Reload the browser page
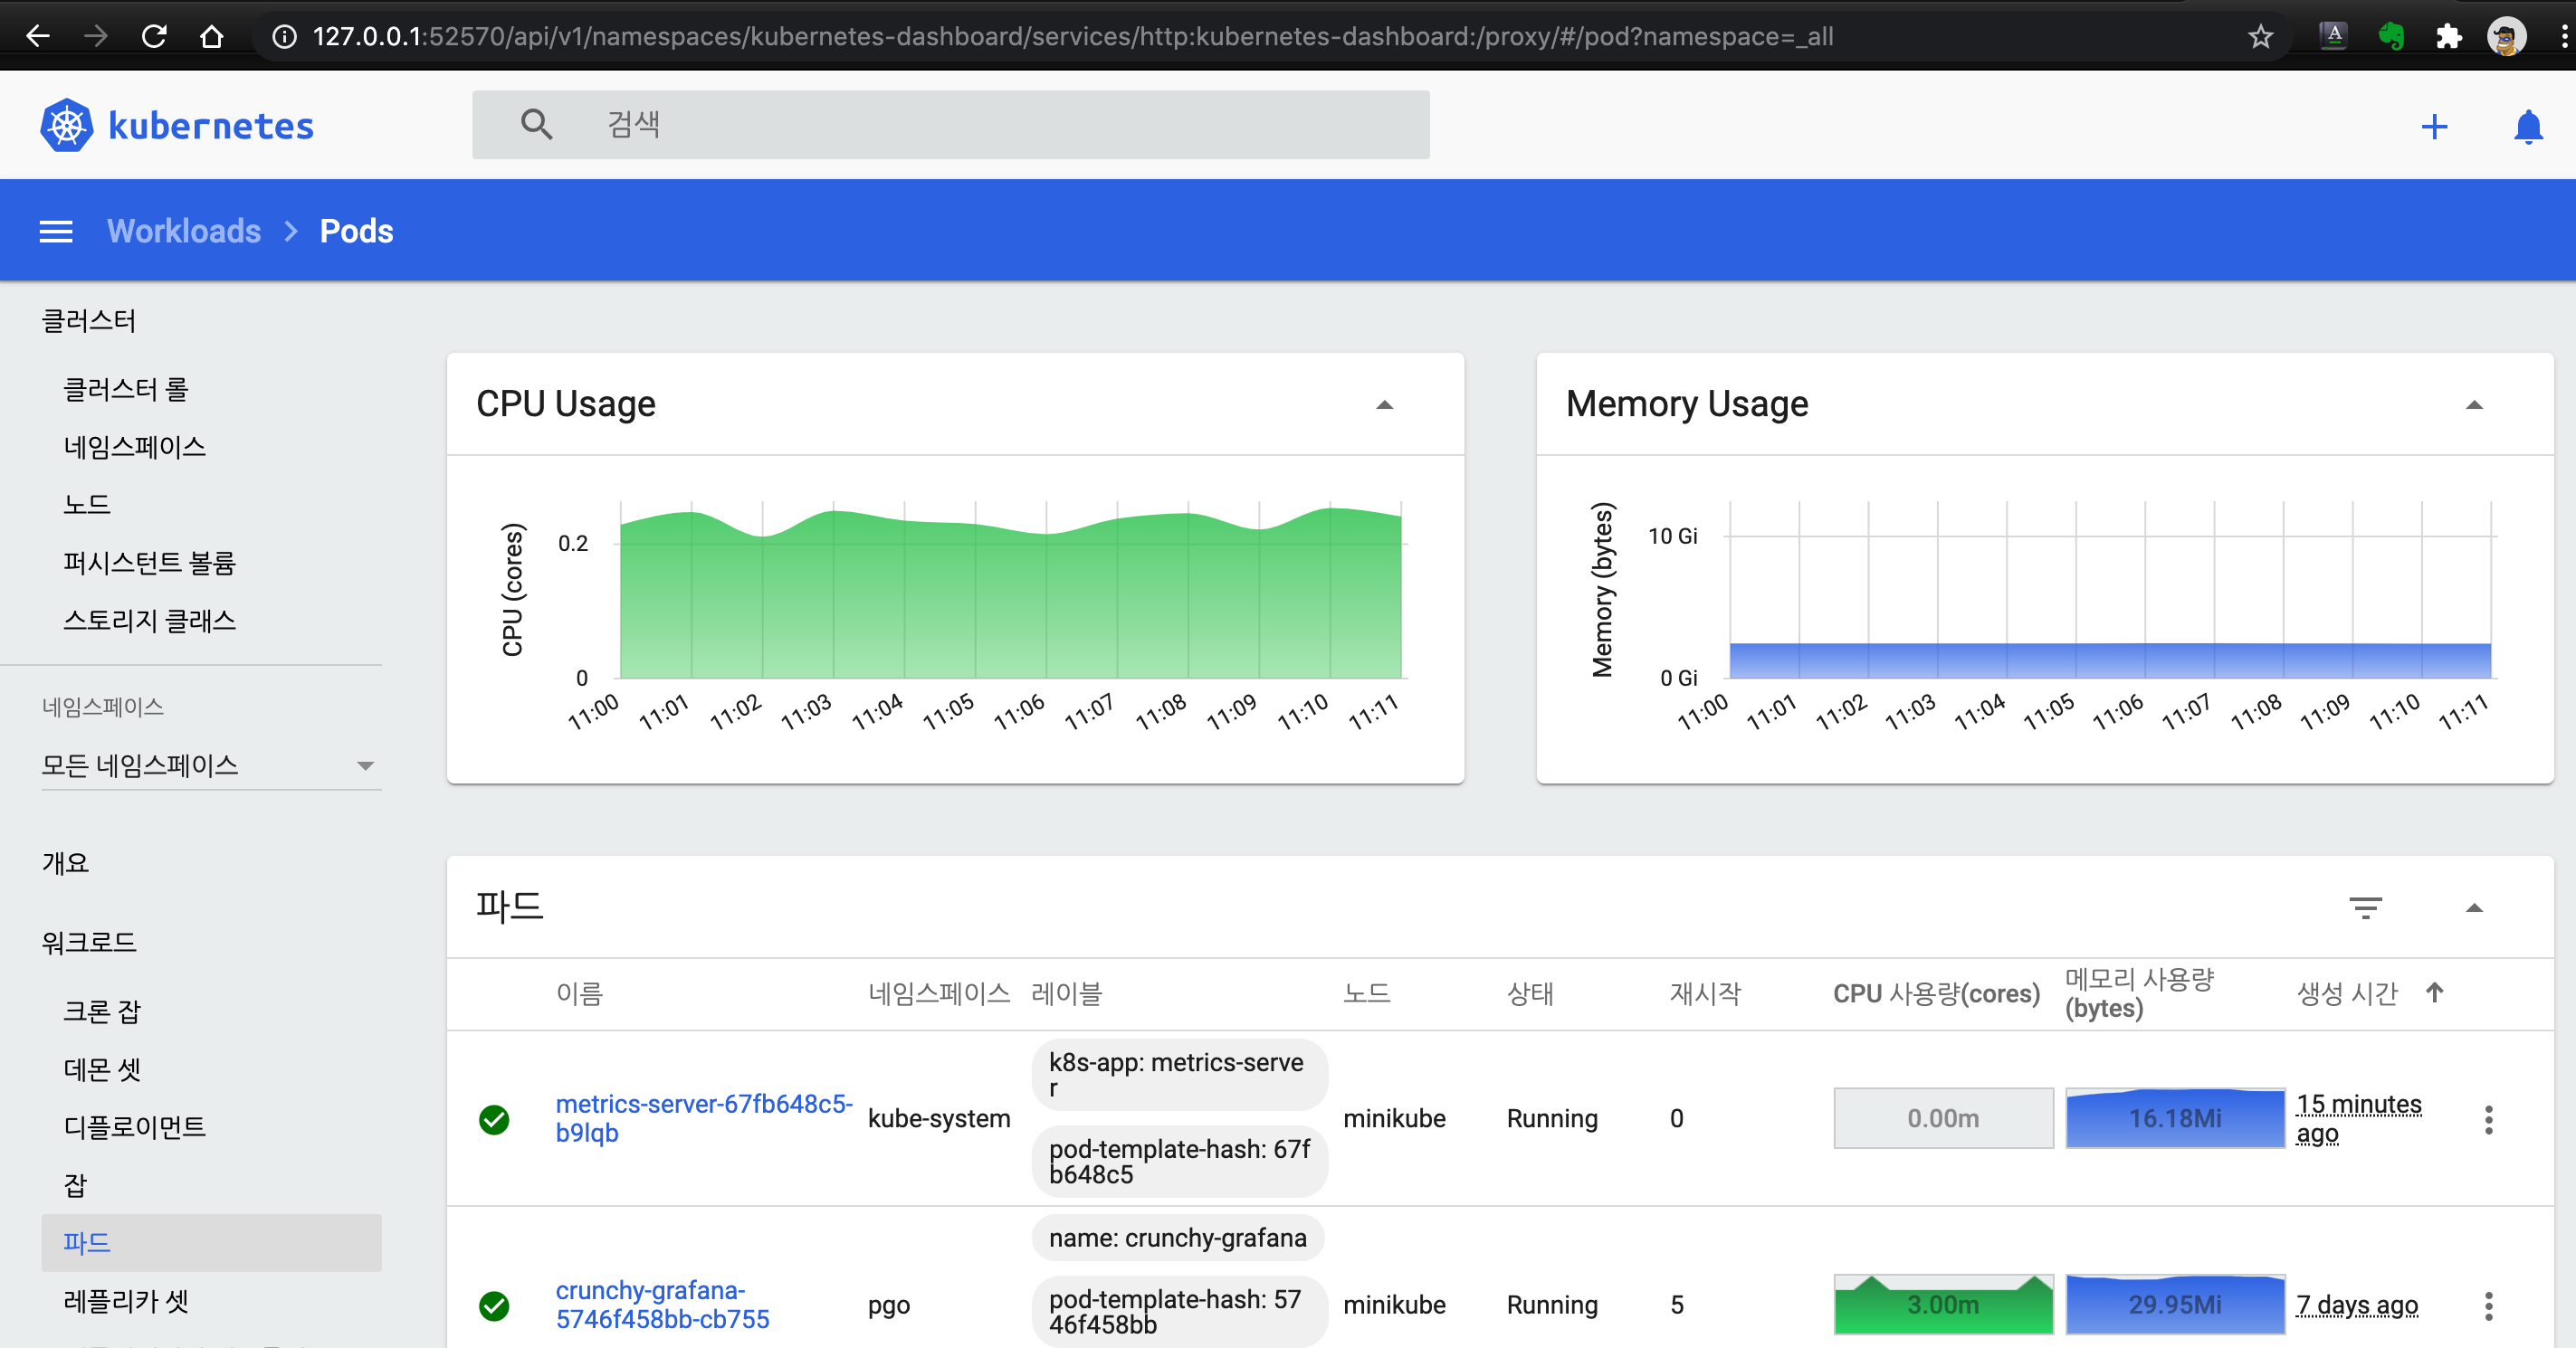 pos(154,37)
